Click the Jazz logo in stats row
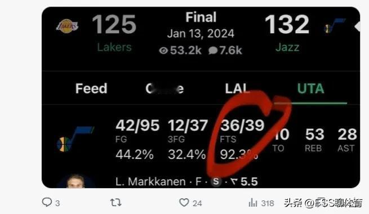 pyautogui.click(x=75, y=139)
